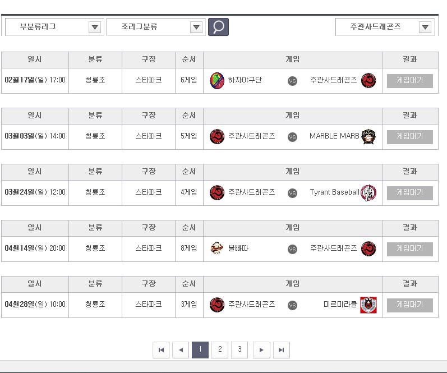The width and height of the screenshot is (447, 373).
Task: Click the 하자야구단 team logo
Action: [217, 81]
